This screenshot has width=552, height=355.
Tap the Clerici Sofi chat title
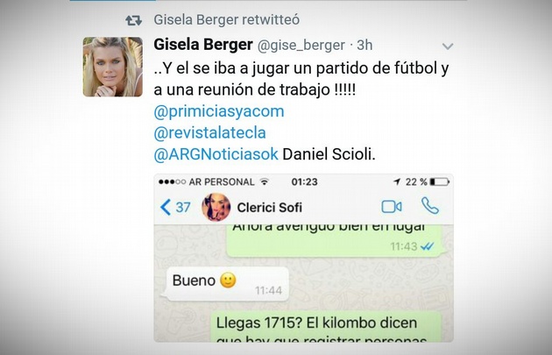pyautogui.click(x=269, y=208)
